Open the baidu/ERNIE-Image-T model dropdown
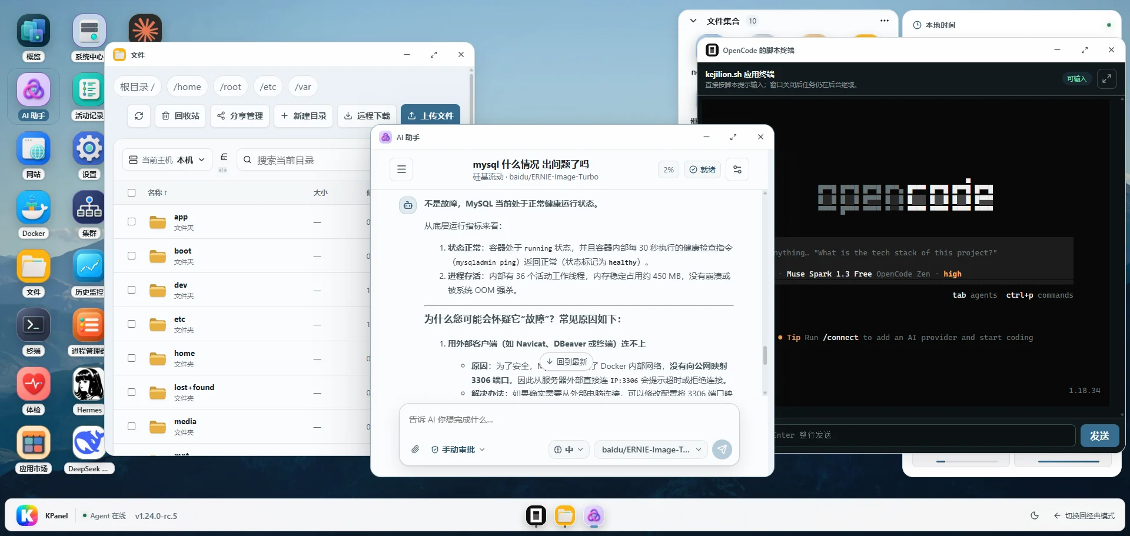 pyautogui.click(x=651, y=450)
